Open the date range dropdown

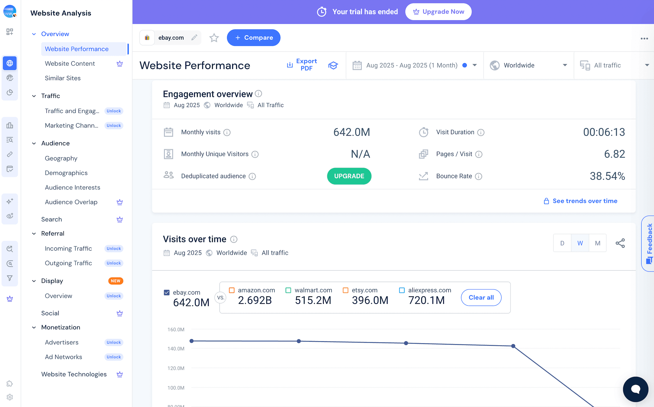click(x=415, y=65)
